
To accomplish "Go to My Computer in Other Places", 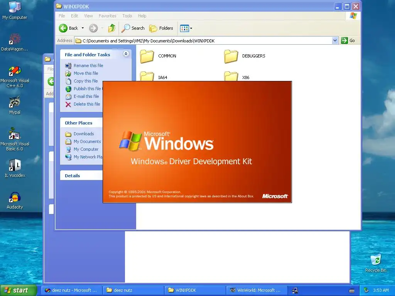I will [x=86, y=149].
